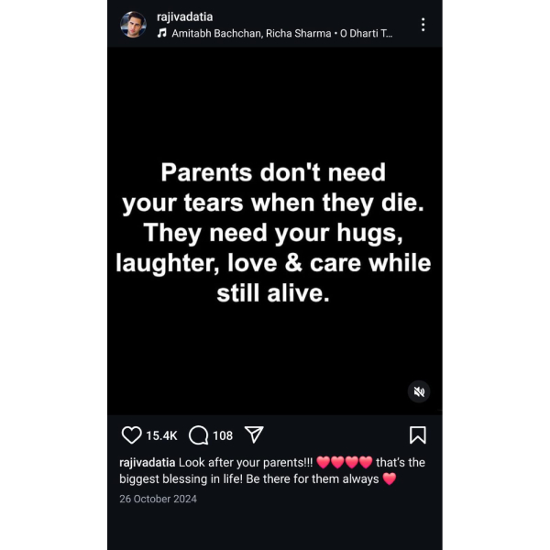Open the three-dot more options menu
The image size is (550, 550).
(x=423, y=25)
